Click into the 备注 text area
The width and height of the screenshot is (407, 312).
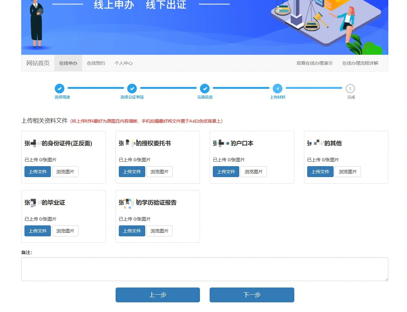(x=204, y=269)
